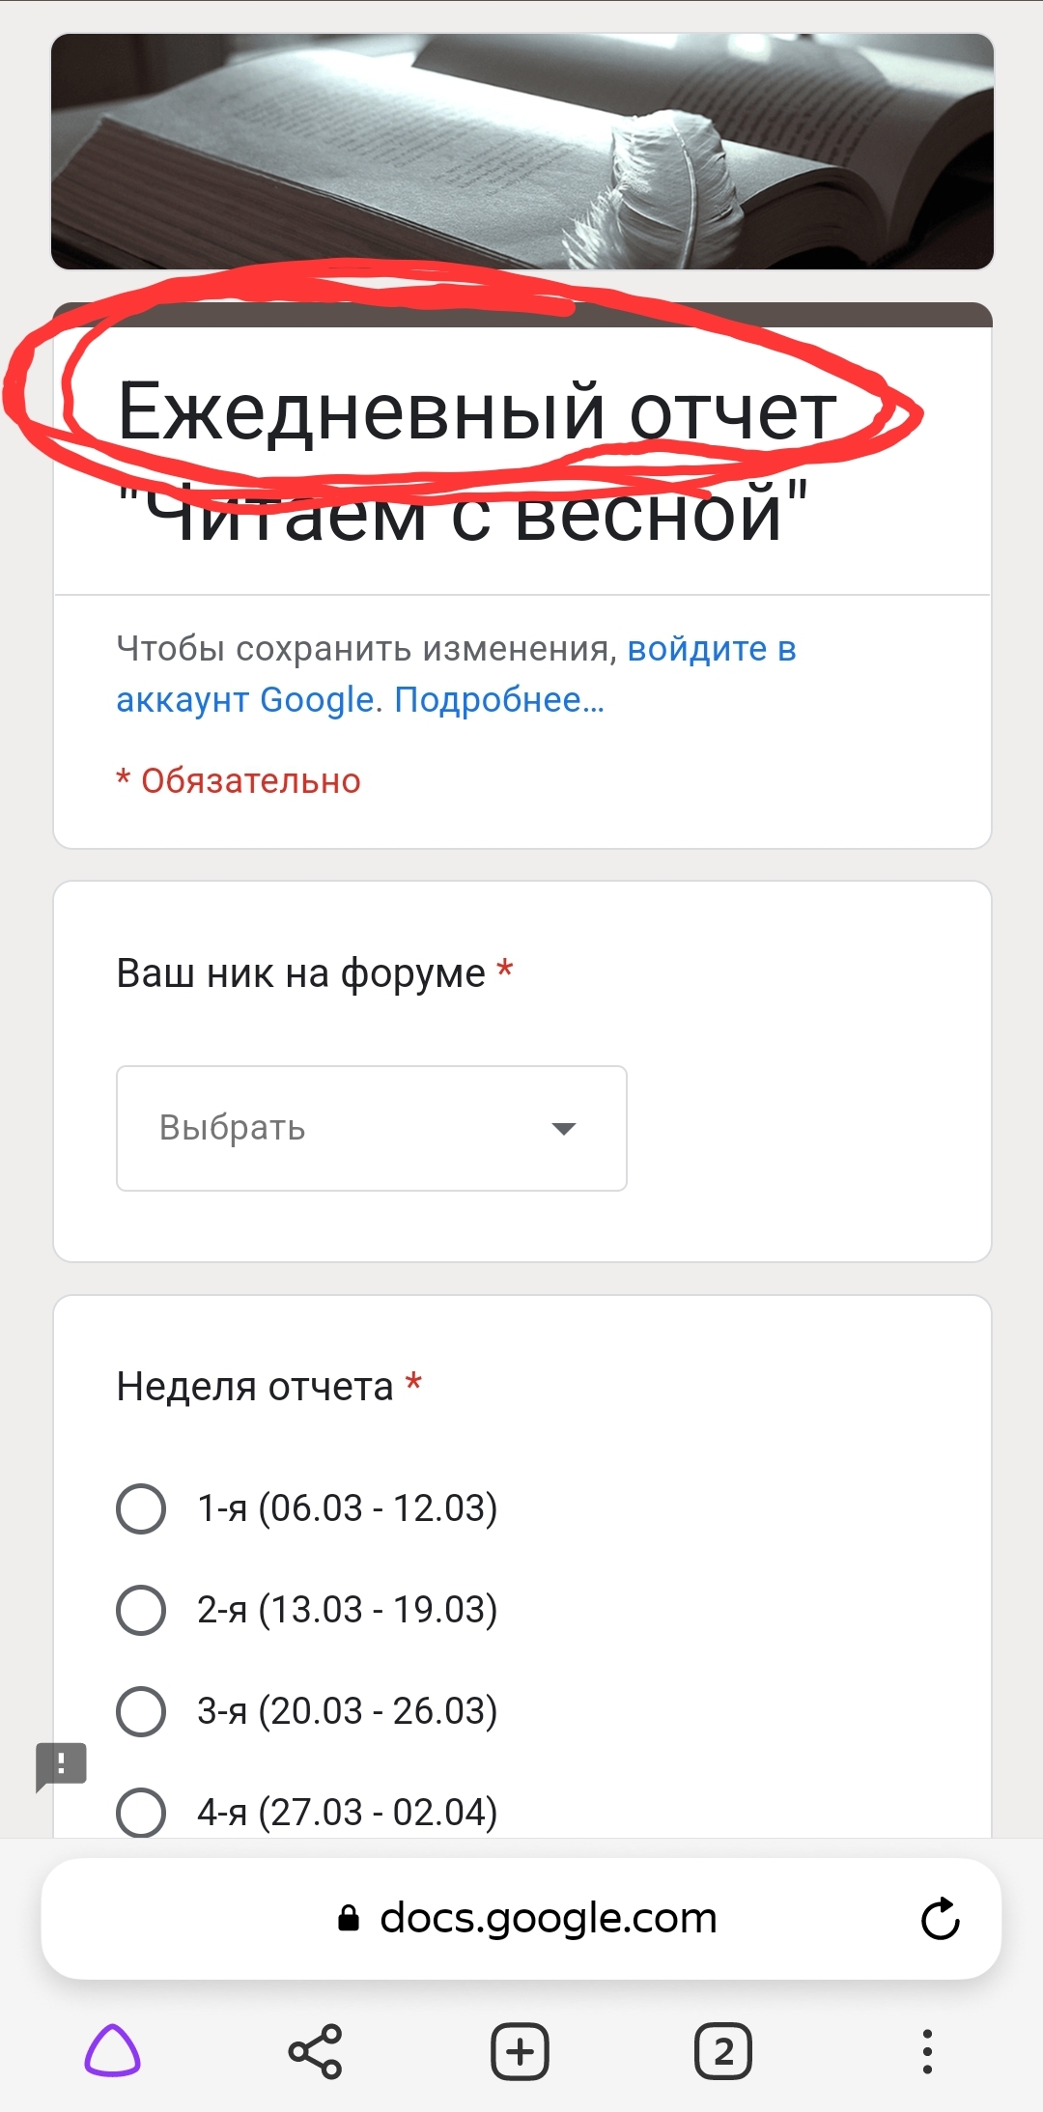Choose week 3-я (20.03 - 26.03)
The image size is (1043, 2112).
[141, 1711]
